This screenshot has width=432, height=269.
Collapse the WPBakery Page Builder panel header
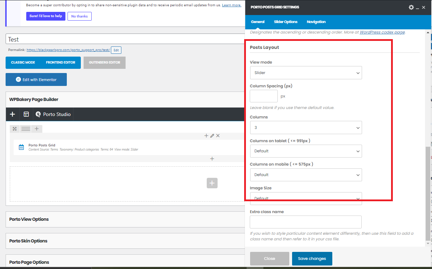(x=125, y=100)
